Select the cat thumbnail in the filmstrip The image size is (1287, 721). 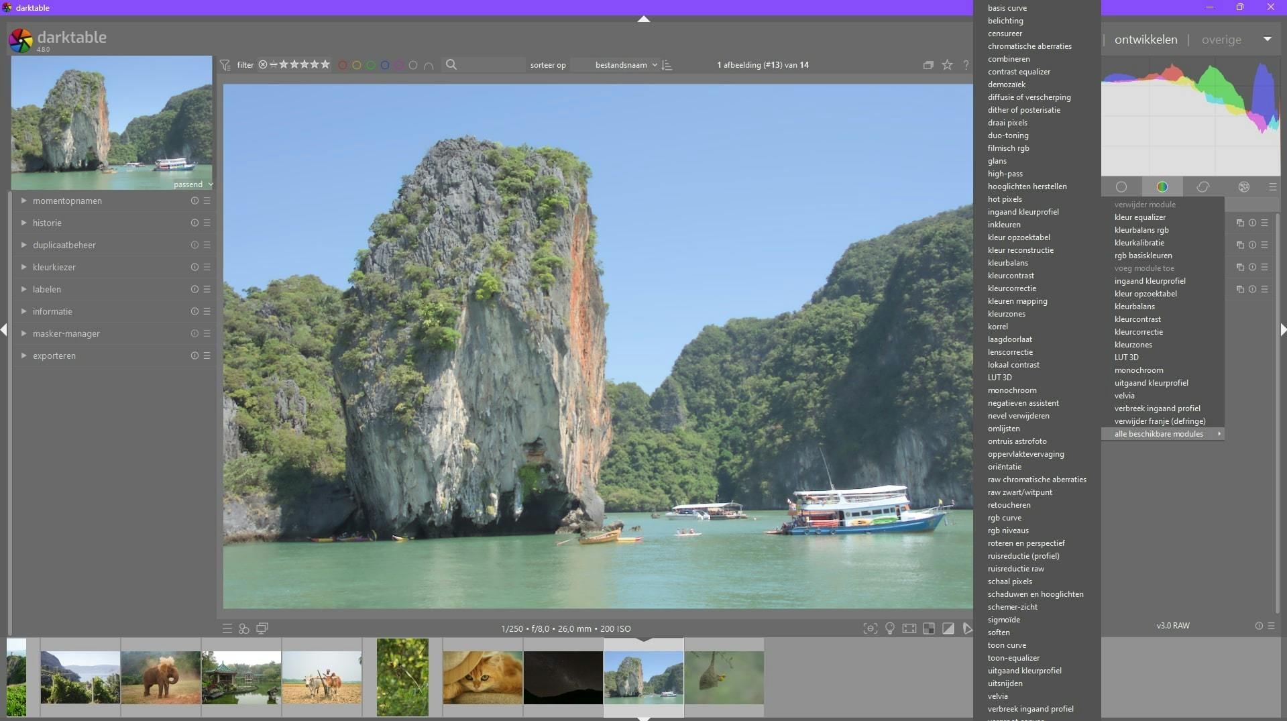tap(483, 677)
